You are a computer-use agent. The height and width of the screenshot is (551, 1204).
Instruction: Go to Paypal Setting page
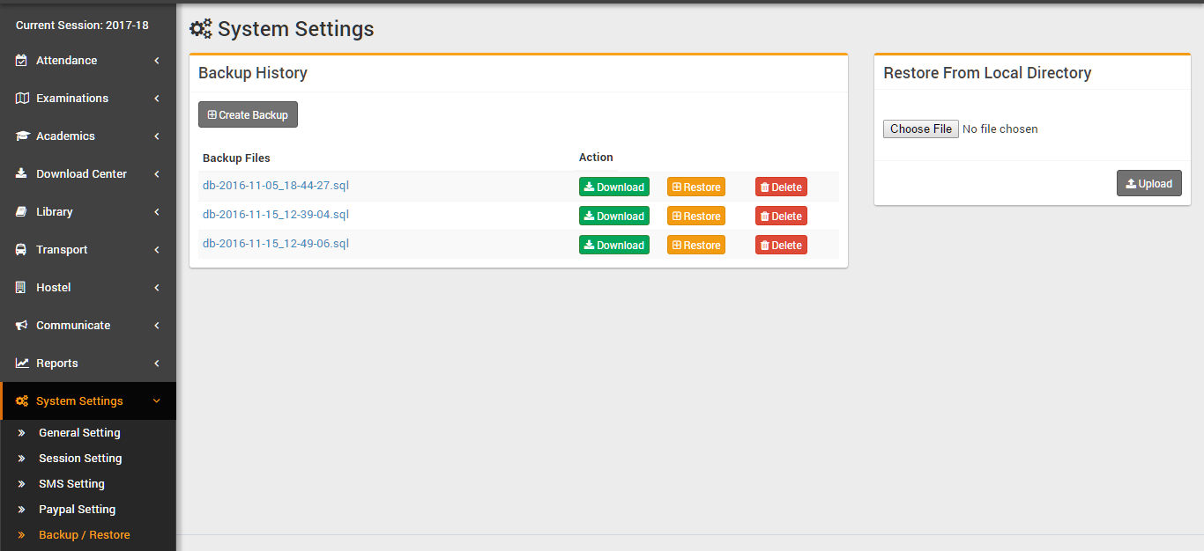point(77,510)
